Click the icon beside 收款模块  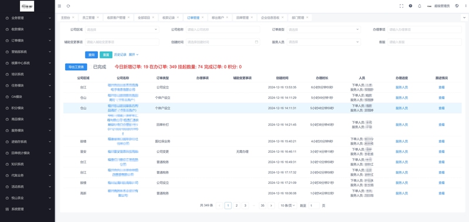[7, 29]
